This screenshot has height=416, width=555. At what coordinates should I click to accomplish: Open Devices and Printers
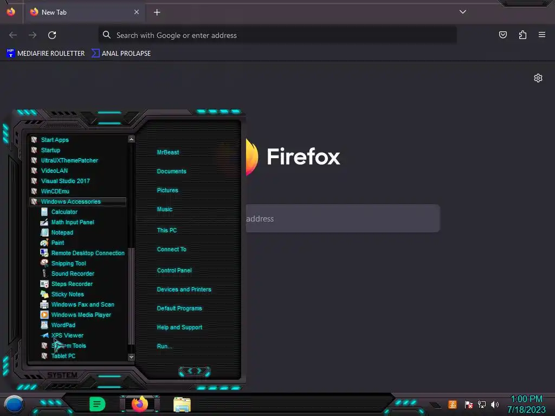[184, 289]
